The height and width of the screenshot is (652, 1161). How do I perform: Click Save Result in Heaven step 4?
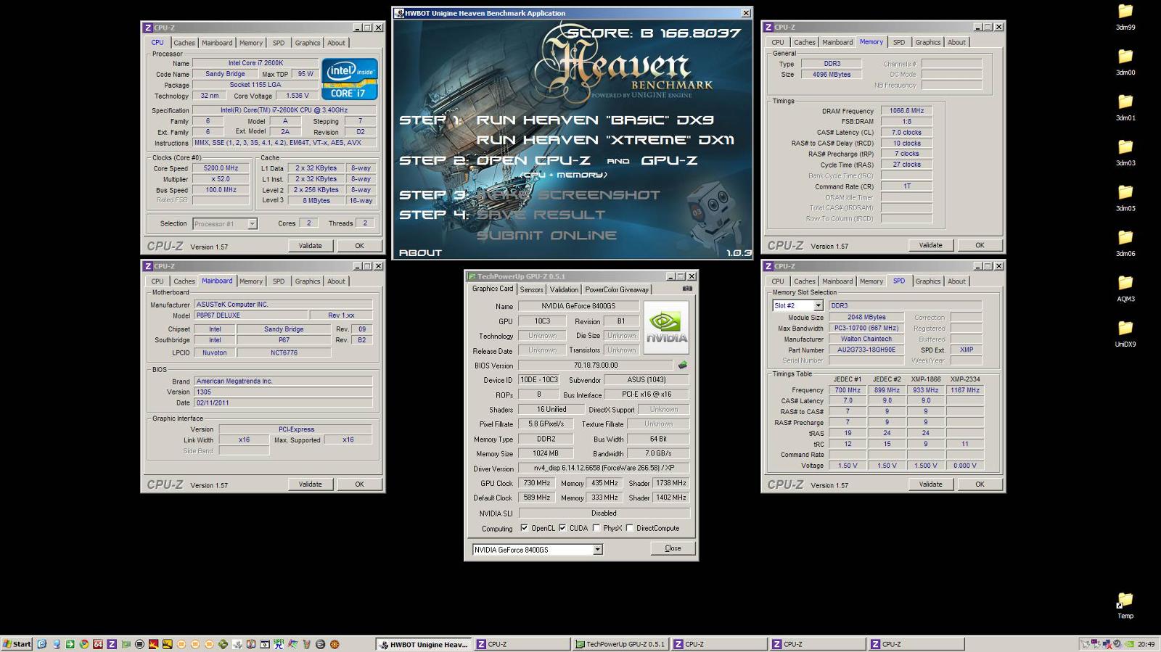click(541, 215)
